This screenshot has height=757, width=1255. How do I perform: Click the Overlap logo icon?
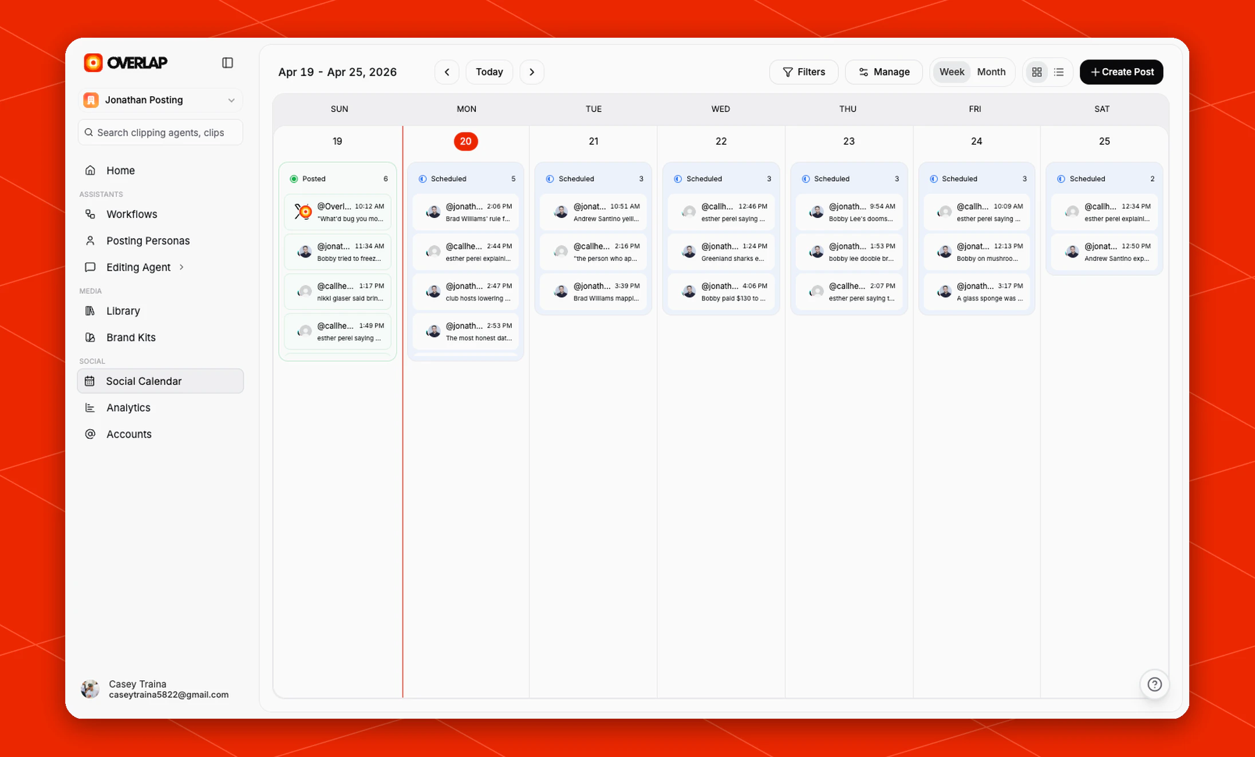(x=93, y=62)
